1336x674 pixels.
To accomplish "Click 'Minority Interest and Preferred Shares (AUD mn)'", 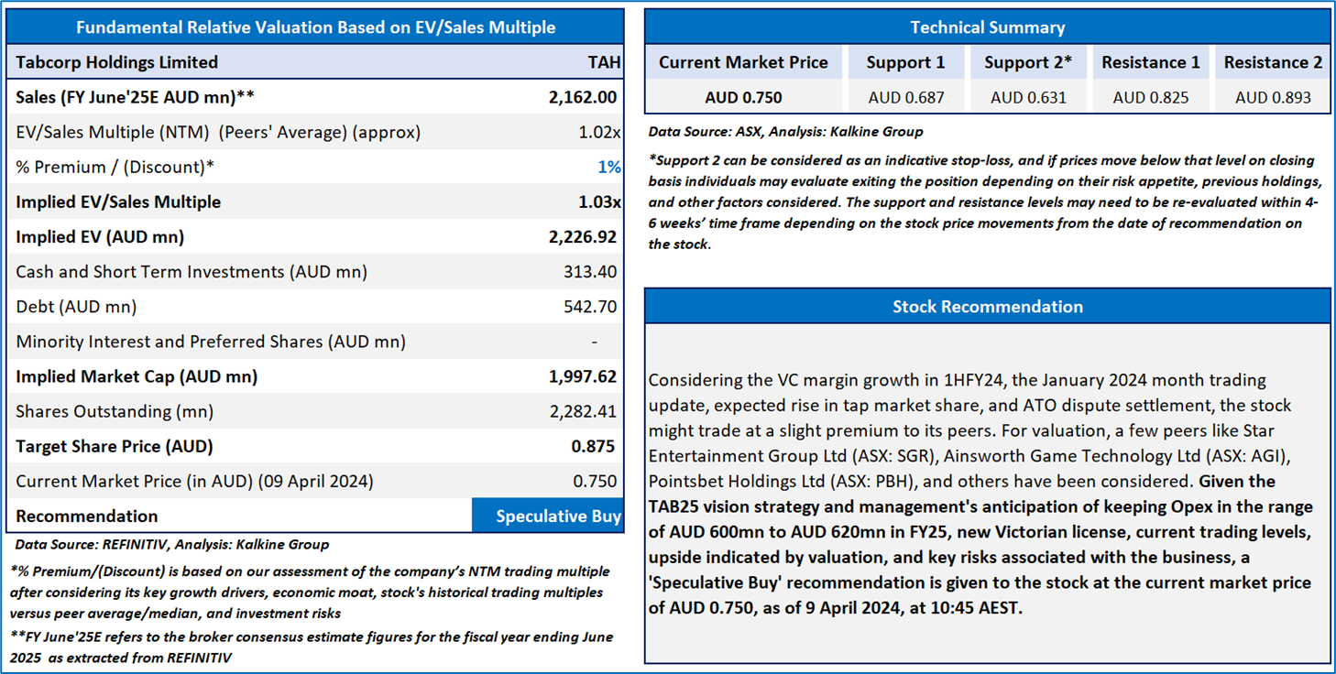I will (211, 342).
